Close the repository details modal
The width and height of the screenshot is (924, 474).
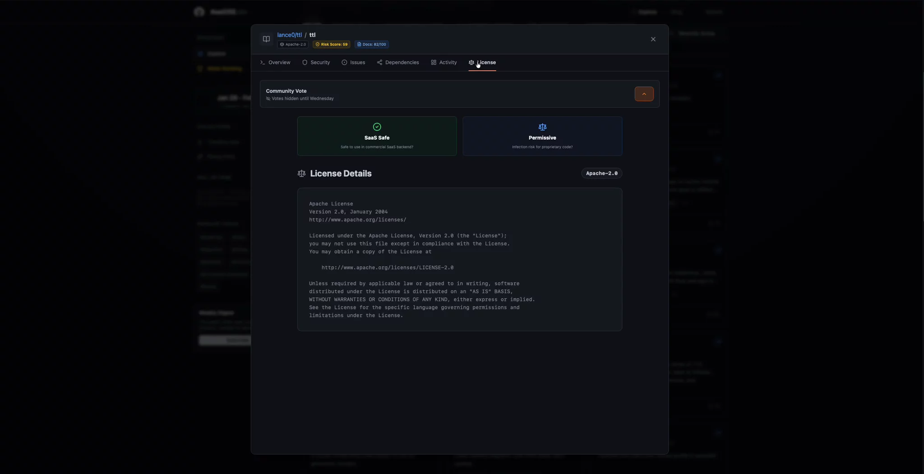click(x=653, y=39)
